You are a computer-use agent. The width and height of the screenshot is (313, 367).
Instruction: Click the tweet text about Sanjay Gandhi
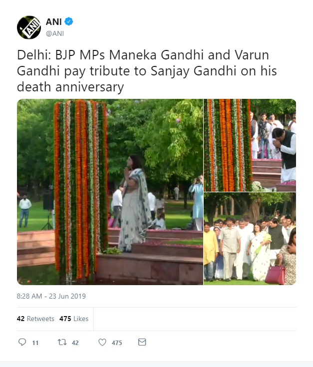tap(147, 71)
